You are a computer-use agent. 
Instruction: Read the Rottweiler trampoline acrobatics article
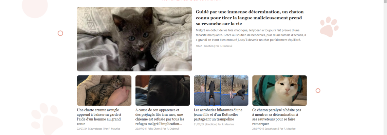pyautogui.click(x=218, y=115)
